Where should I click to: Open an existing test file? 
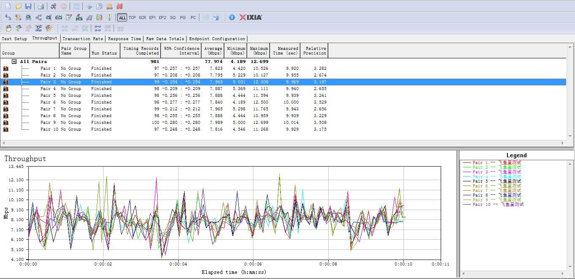click(18, 6)
